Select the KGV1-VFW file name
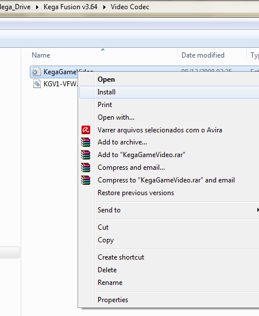The image size is (259, 316). (x=60, y=83)
